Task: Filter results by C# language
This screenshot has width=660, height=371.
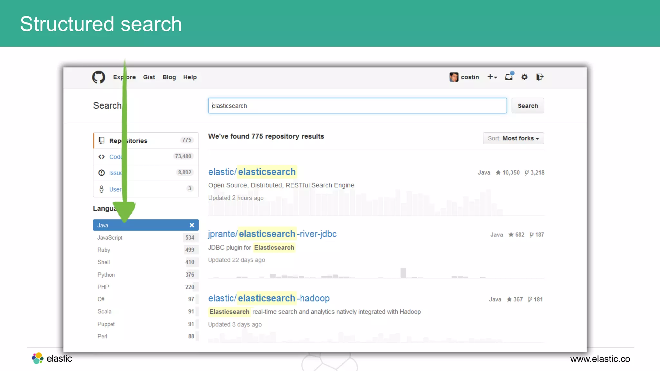Action: (x=146, y=299)
